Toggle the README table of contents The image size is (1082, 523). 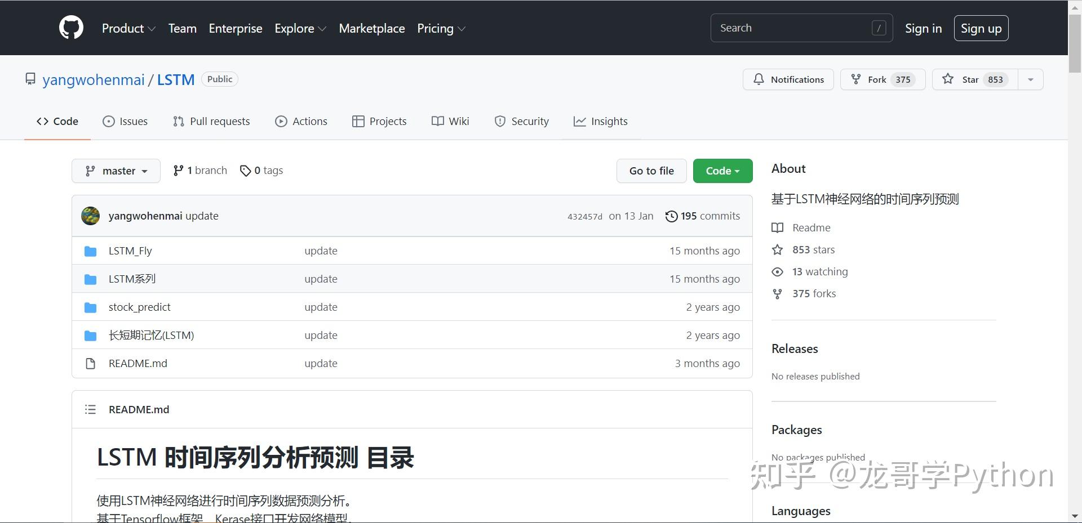coord(90,409)
